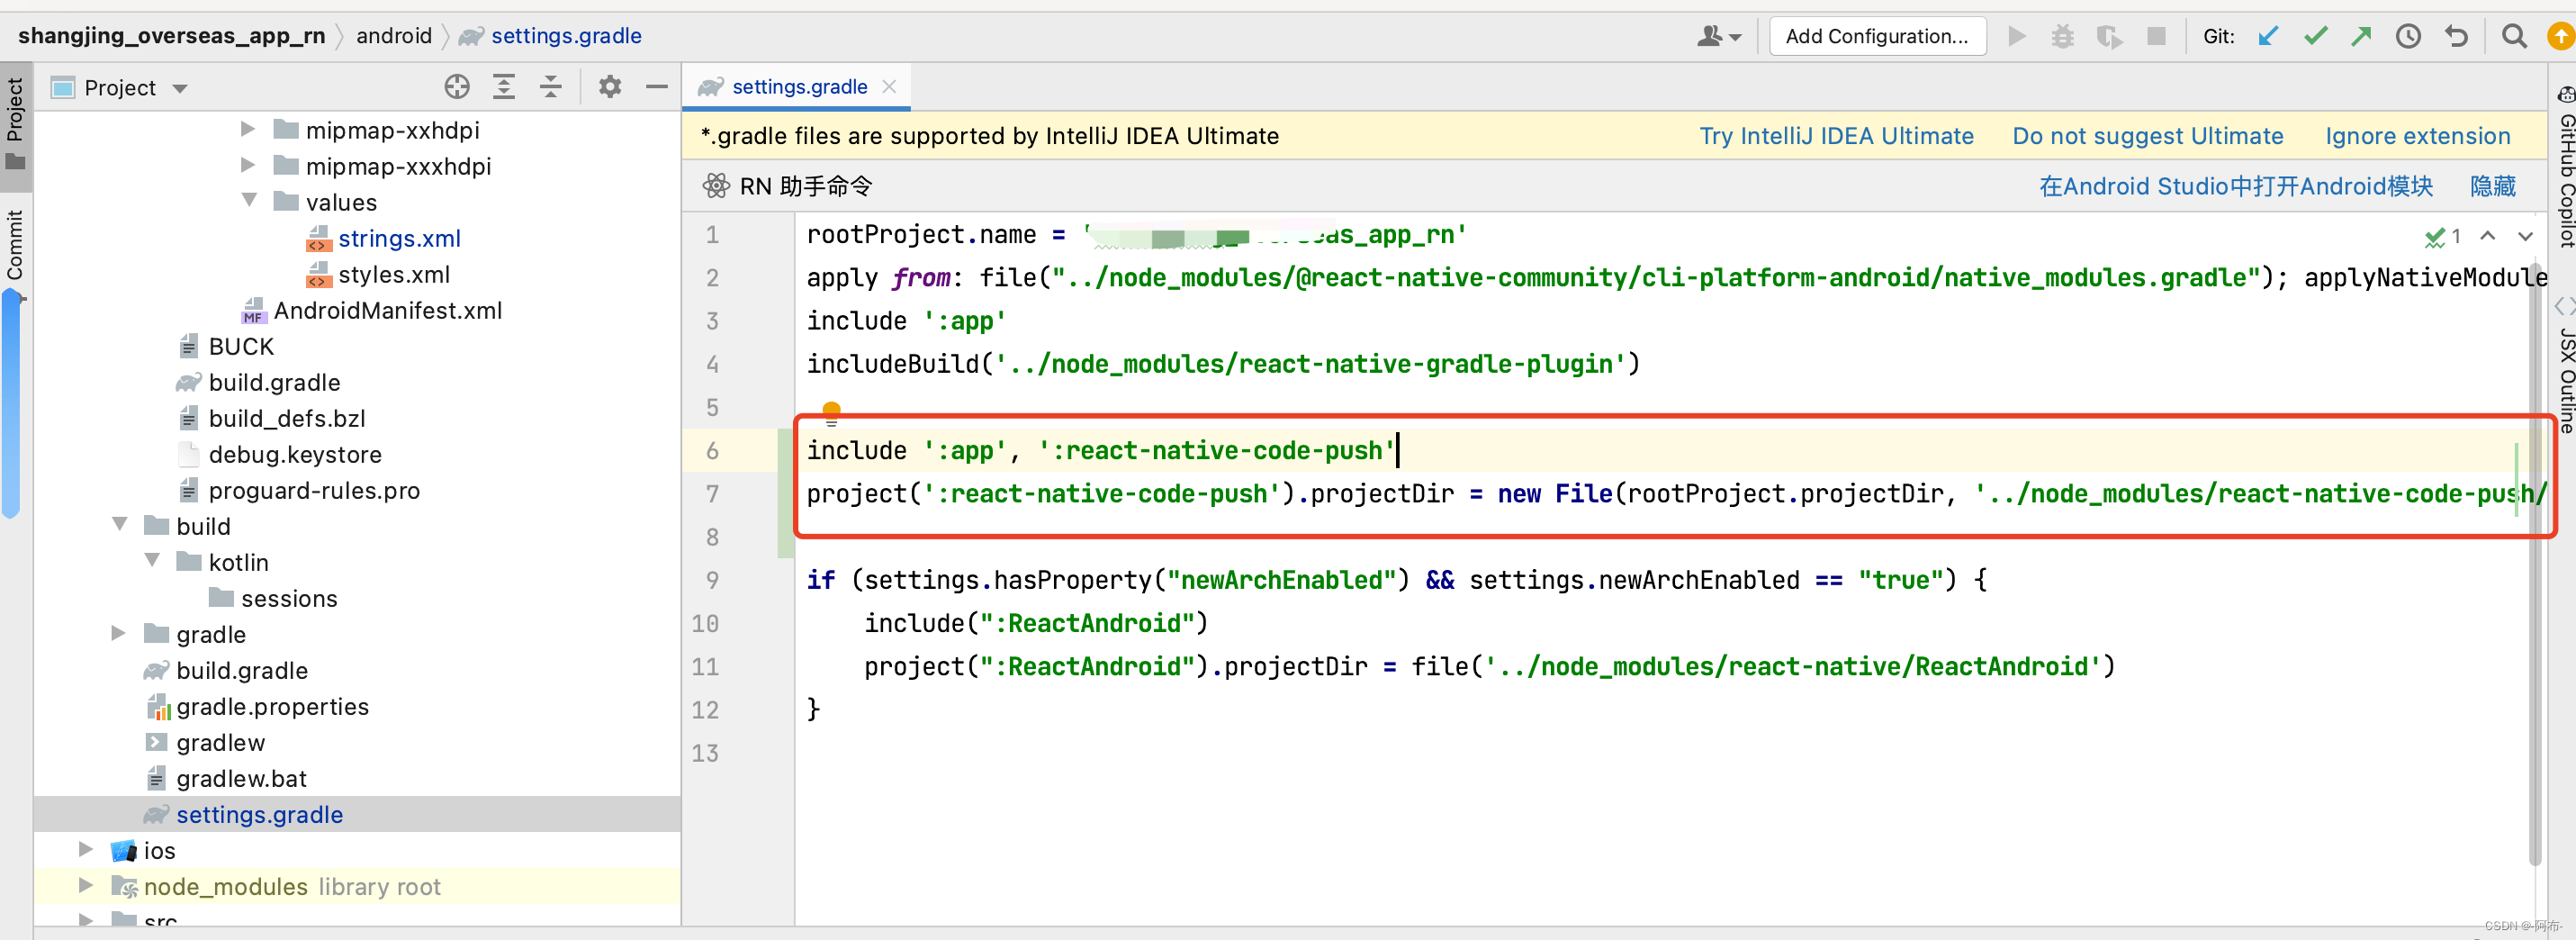Open Search Everywhere magnifier
Image resolution: width=2576 pixels, height=940 pixels.
(x=2516, y=36)
